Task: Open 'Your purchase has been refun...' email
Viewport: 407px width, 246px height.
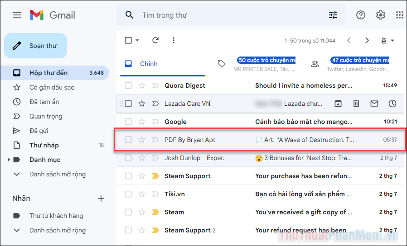Action: pos(260,176)
